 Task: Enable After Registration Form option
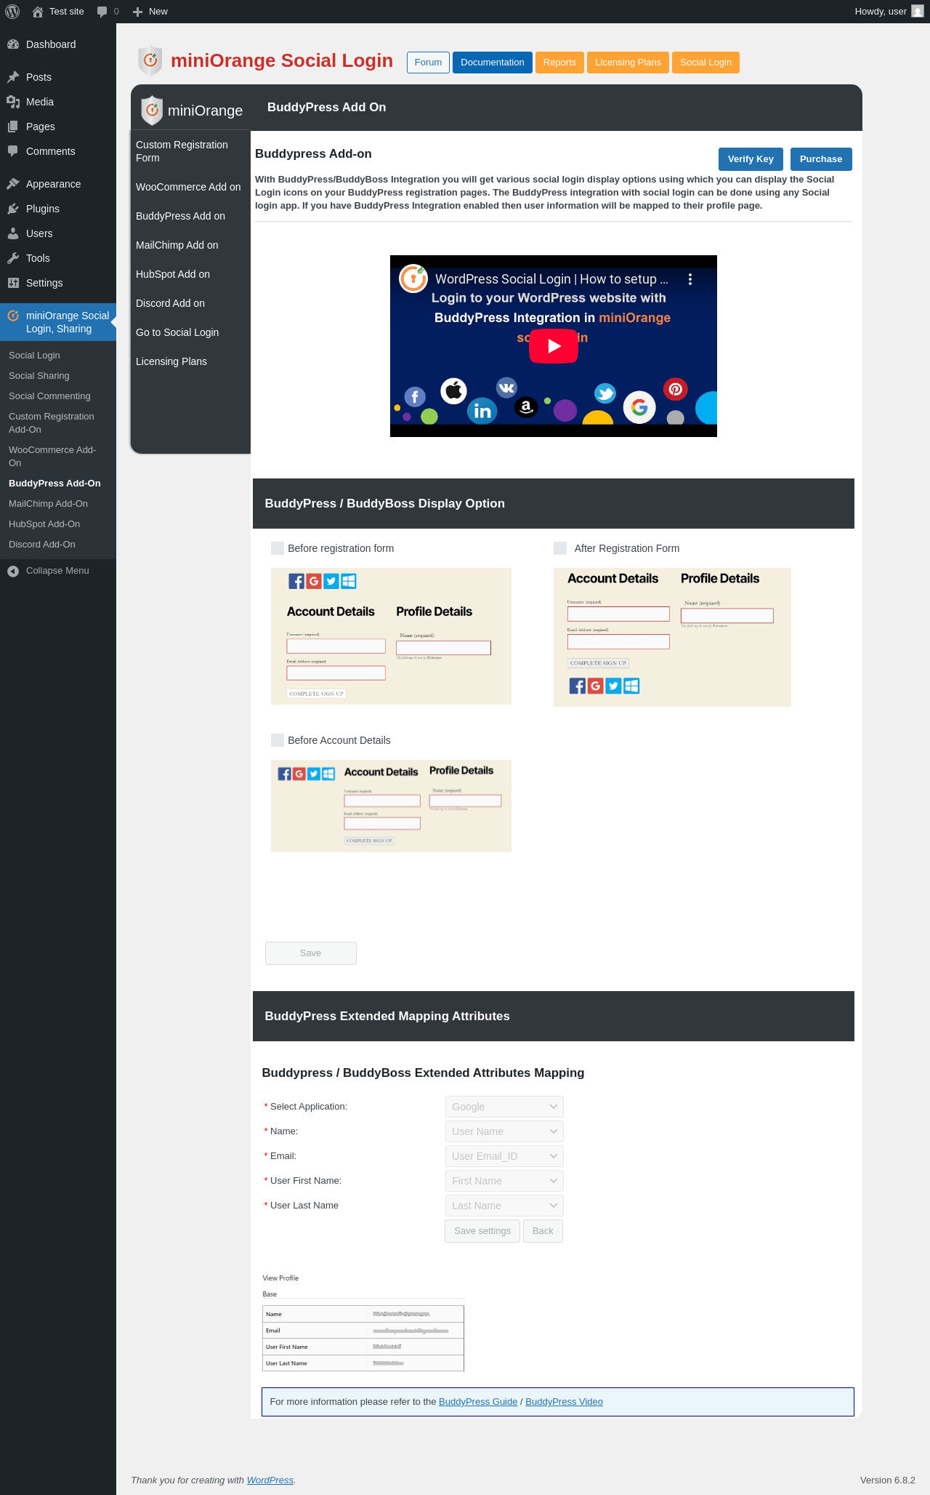[x=560, y=548]
